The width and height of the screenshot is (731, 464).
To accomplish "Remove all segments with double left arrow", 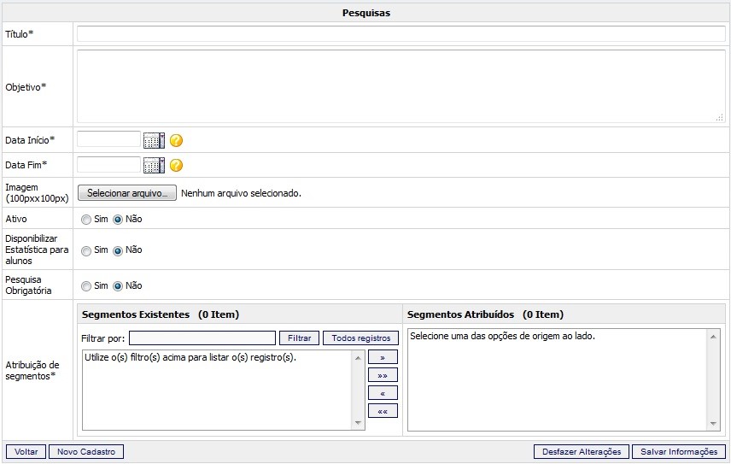I will (x=383, y=411).
